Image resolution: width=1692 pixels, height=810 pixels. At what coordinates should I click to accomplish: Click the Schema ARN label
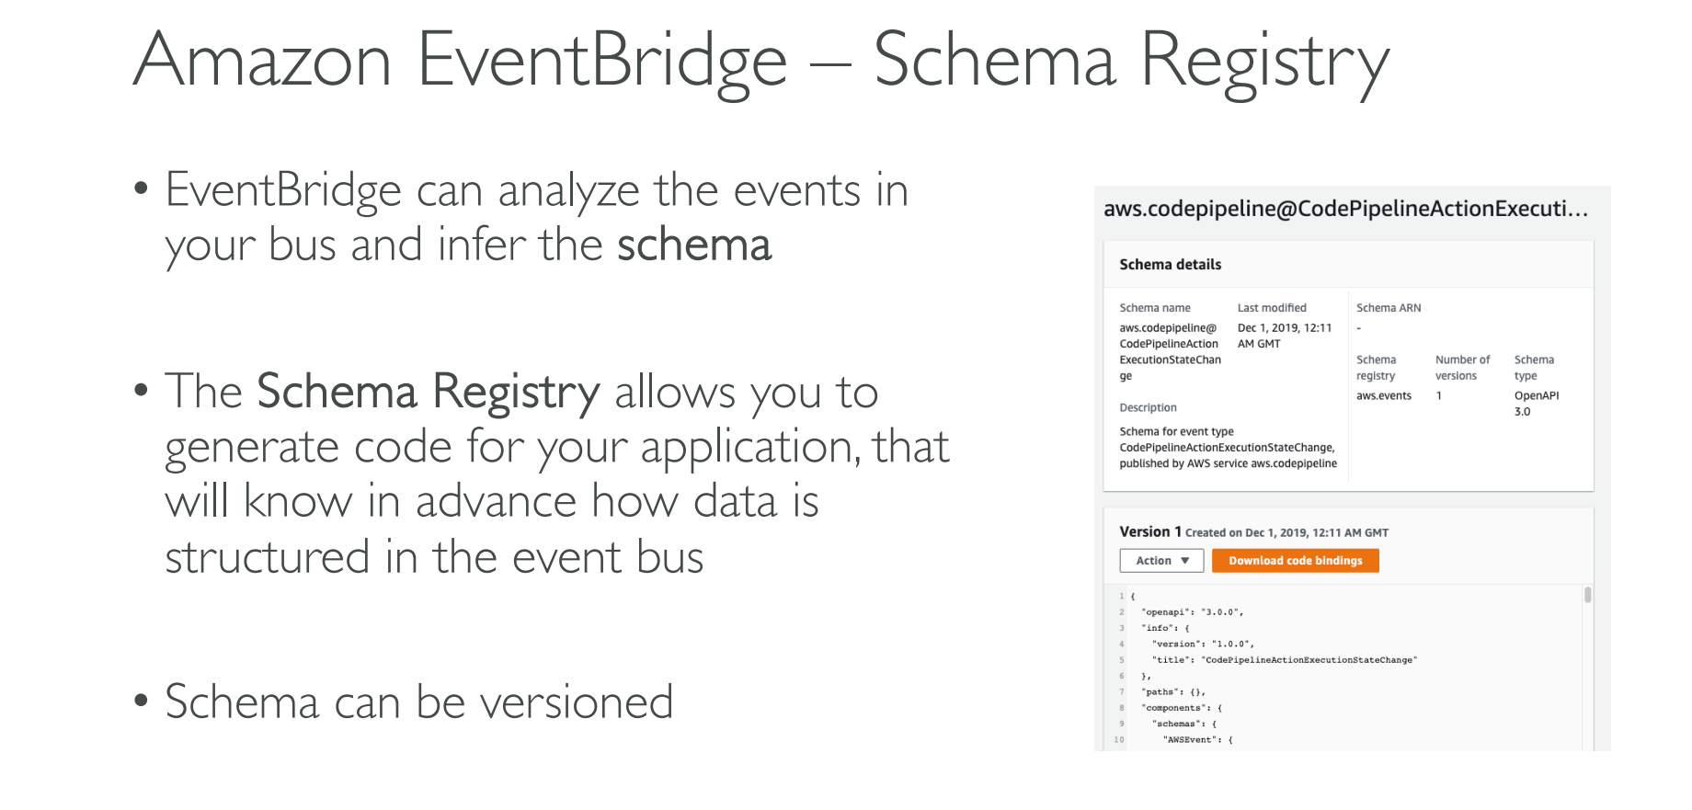coord(1389,308)
